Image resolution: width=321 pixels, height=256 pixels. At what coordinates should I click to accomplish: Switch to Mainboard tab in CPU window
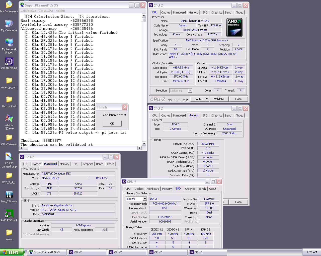point(179,12)
